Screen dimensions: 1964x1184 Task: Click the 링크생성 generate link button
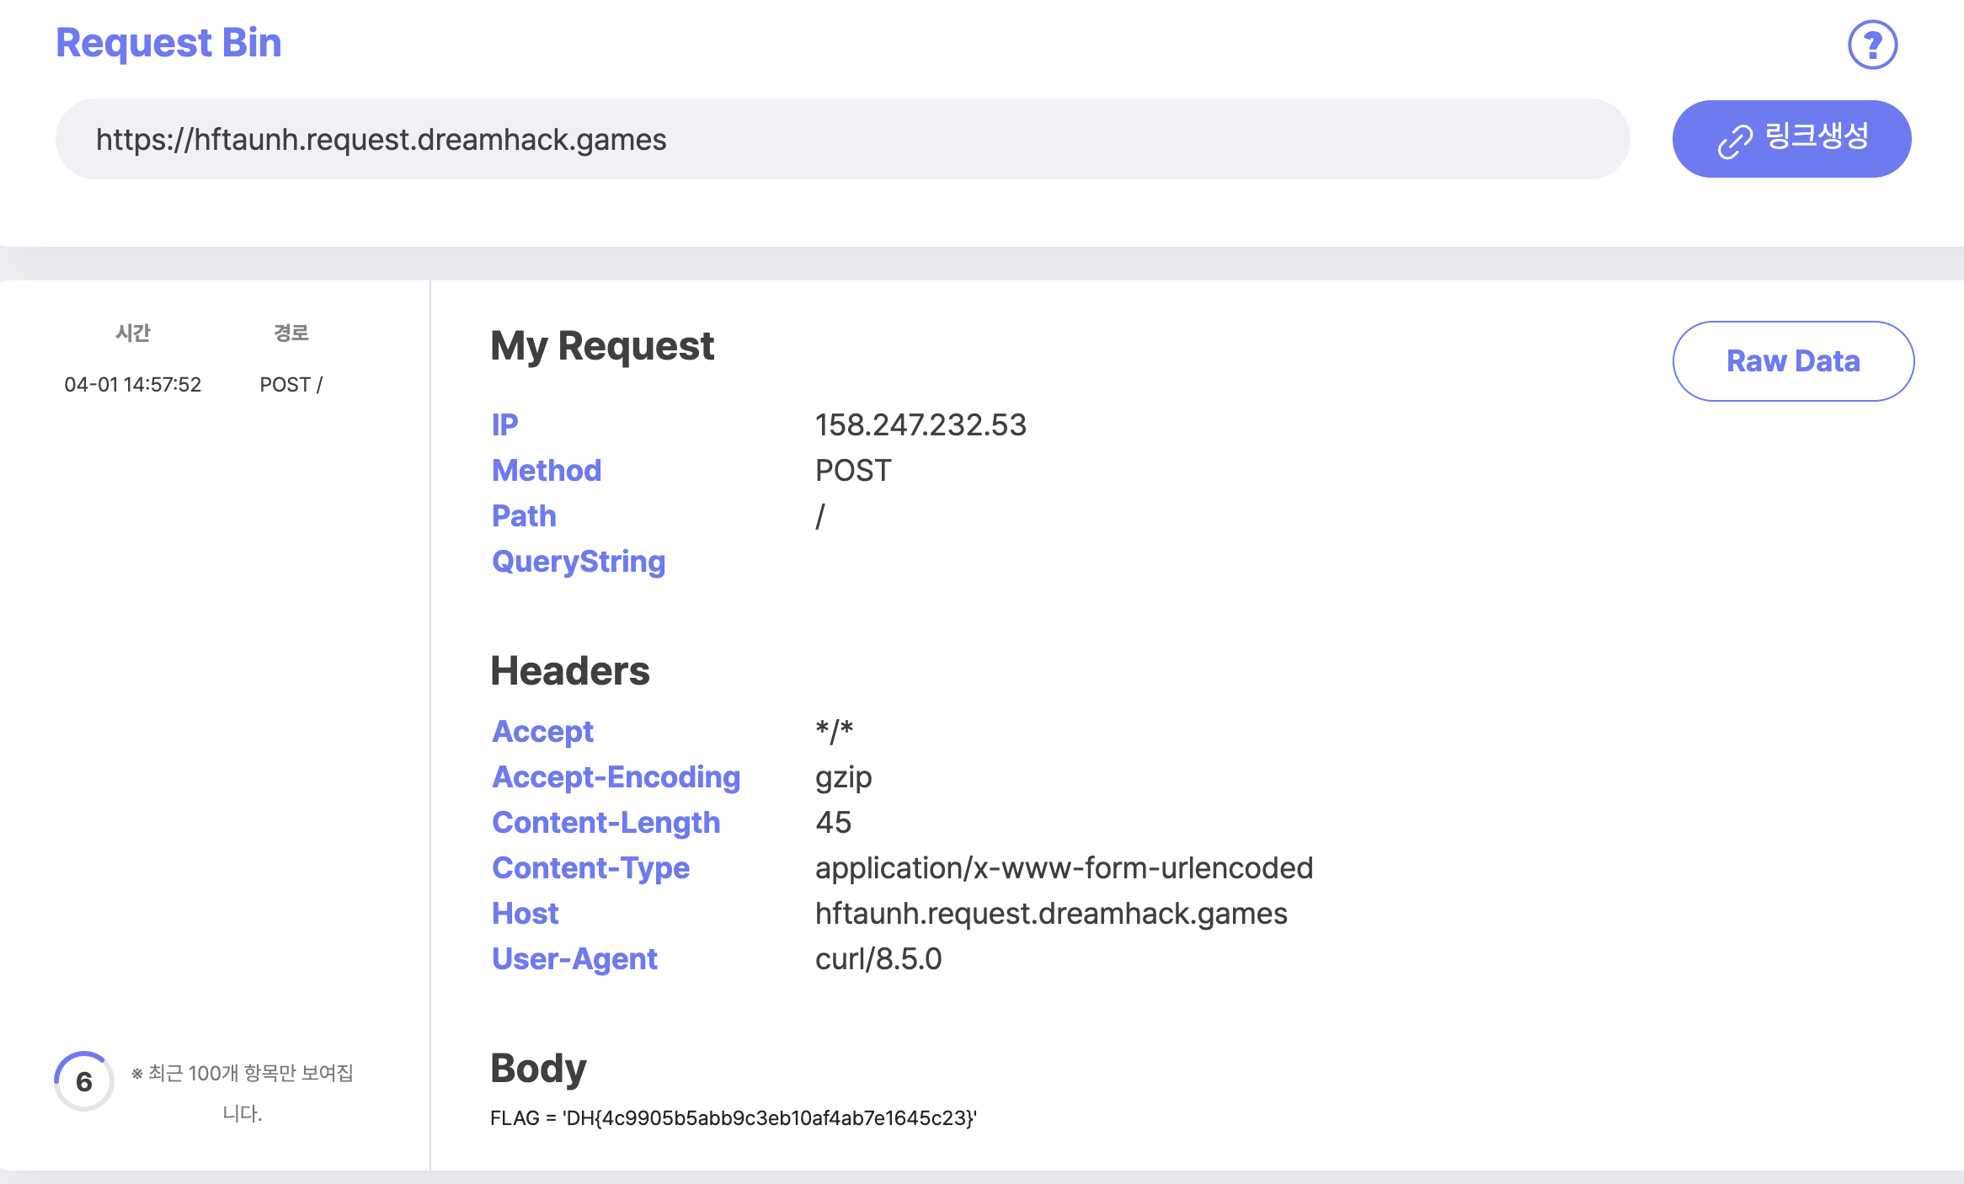[x=1791, y=139]
